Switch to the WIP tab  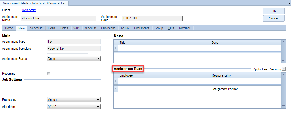pyautogui.click(x=76, y=28)
